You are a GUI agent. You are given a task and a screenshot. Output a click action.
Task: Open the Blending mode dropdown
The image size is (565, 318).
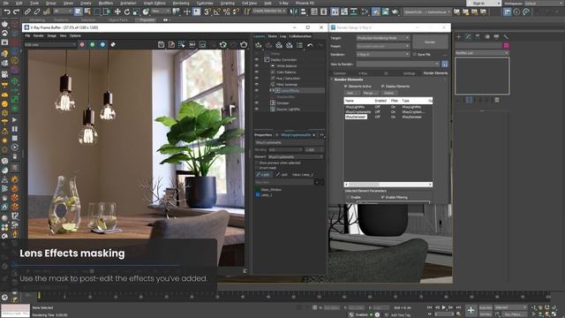[285, 149]
